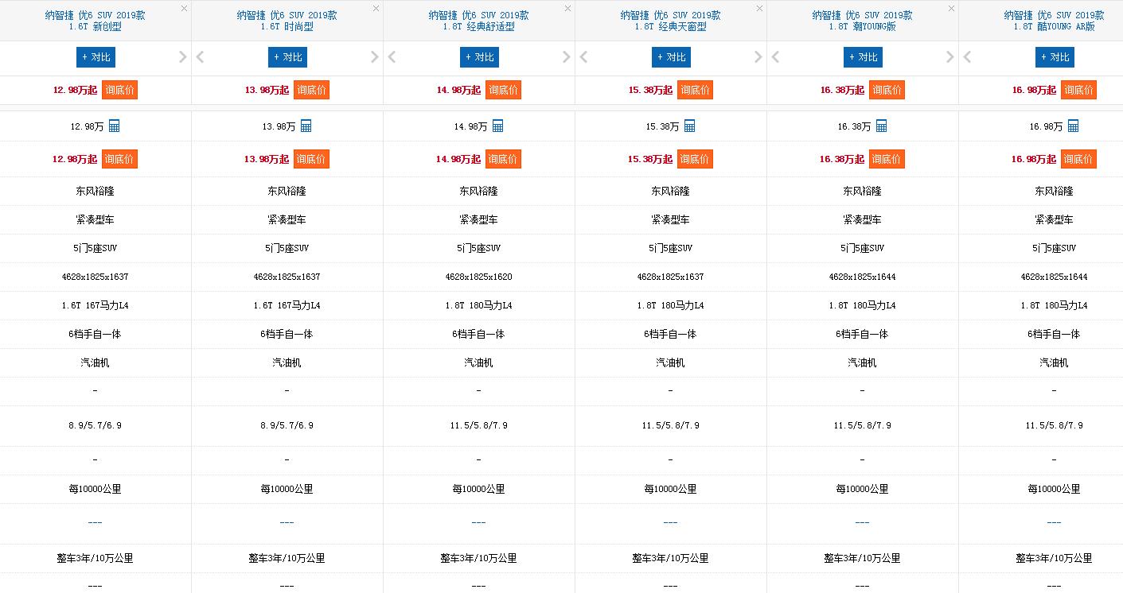The height and width of the screenshot is (593, 1123).
Task: Remove the 1.8T 经典天窗型 column
Action: click(759, 8)
